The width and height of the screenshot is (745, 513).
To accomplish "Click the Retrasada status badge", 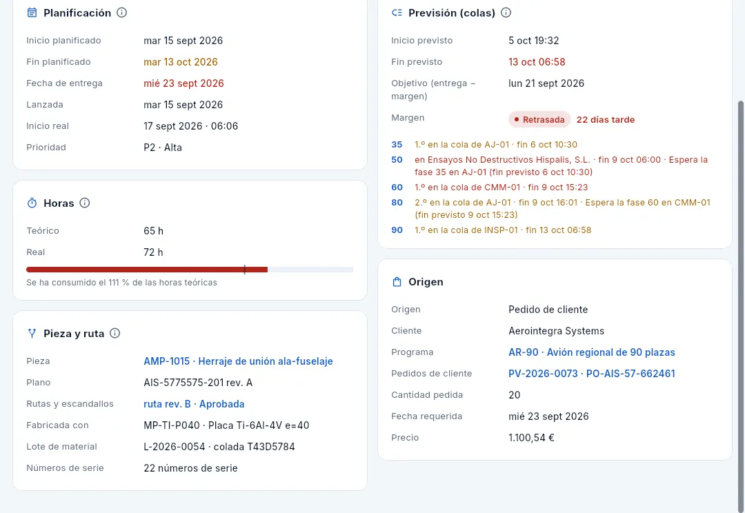I will [x=539, y=120].
